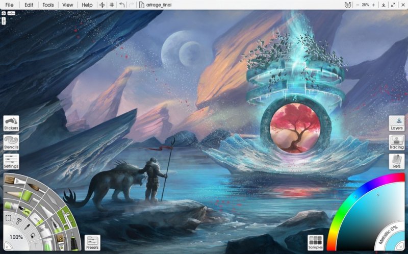Open the Tracing panel
408x254 pixels.
397,142
